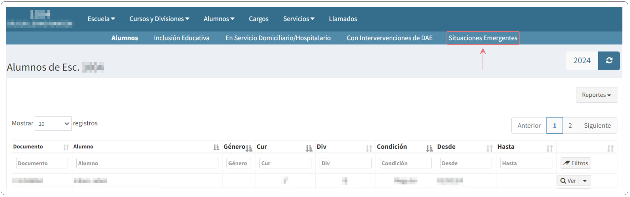Sort table by Alumno column icon
Image resolution: width=630 pixels, height=197 pixels.
point(216,148)
